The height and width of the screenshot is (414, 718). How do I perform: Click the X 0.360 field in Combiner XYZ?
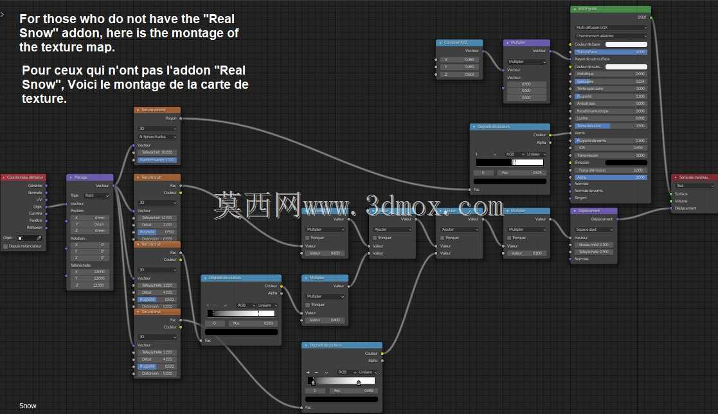pos(459,60)
